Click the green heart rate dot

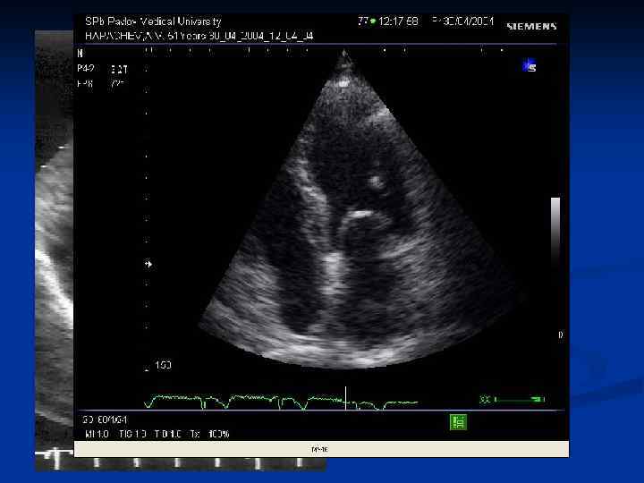373,21
